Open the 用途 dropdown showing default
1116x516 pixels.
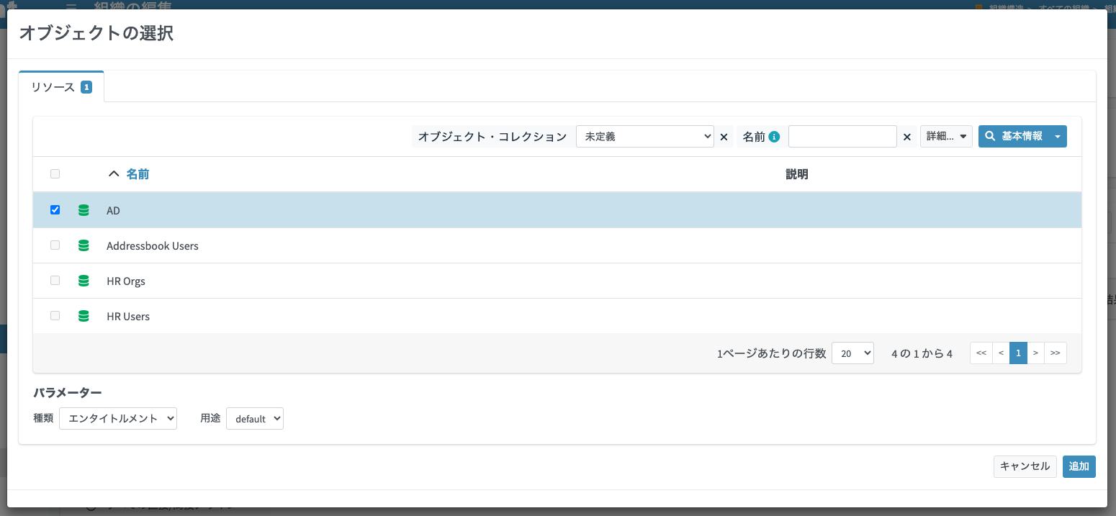pyautogui.click(x=255, y=418)
